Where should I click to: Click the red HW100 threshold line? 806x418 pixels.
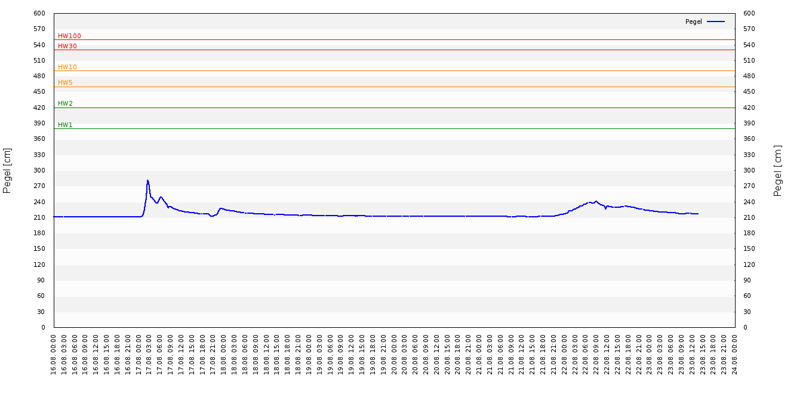pyautogui.click(x=394, y=39)
